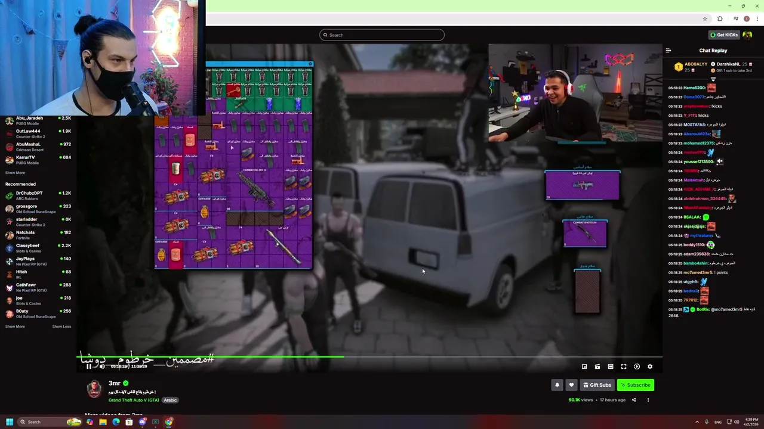
Task: Open Microsoft Store from the taskbar
Action: pos(129,422)
